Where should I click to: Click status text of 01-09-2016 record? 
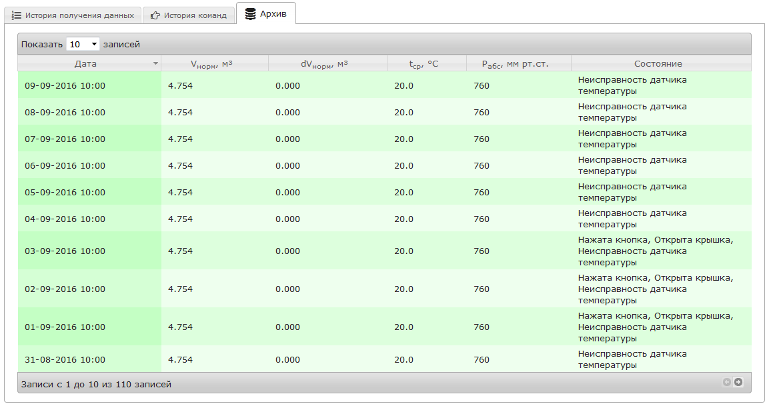655,327
